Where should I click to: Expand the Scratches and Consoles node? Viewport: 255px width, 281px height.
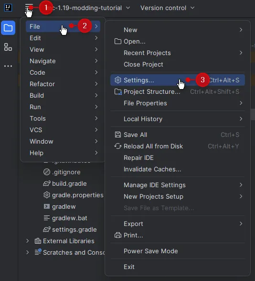[x=27, y=252]
